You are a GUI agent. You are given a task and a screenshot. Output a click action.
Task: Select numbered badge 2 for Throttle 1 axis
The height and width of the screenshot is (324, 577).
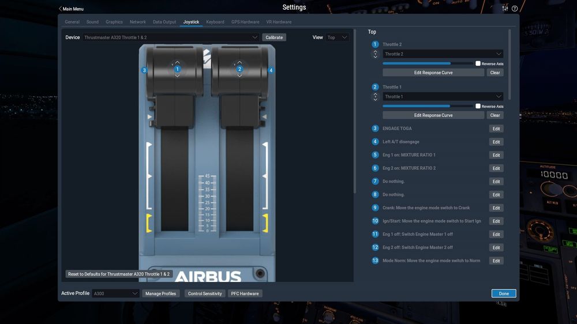375,87
